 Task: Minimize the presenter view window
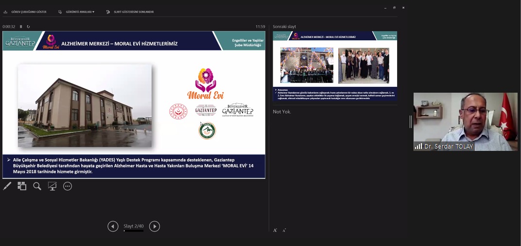385,8
